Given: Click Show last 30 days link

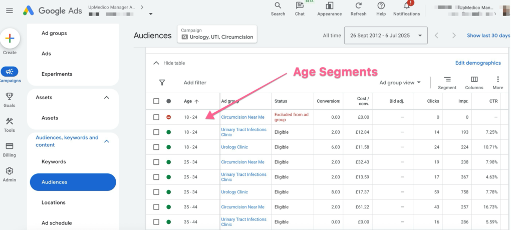Looking at the screenshot, I should 488,36.
